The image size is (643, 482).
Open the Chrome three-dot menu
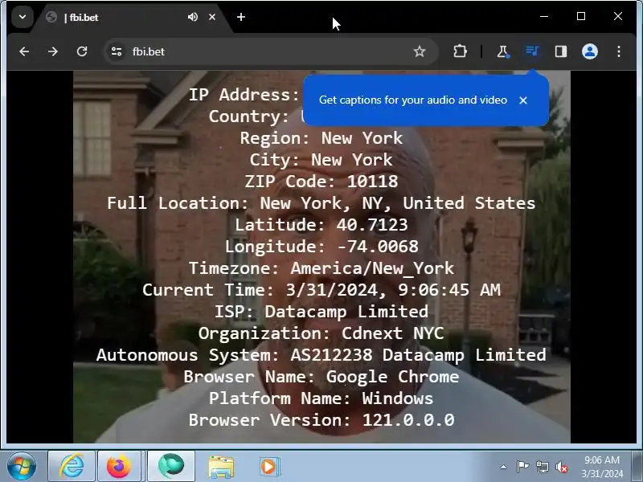pos(619,51)
